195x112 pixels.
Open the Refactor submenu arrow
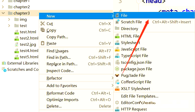coord(112,78)
